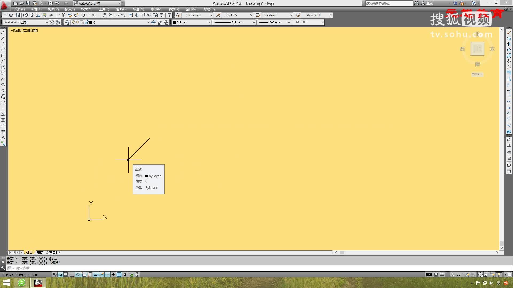Screen dimensions: 513x288
Task: Expand the AutoCAD 经典 workspace dropdown
Action: coord(47,22)
